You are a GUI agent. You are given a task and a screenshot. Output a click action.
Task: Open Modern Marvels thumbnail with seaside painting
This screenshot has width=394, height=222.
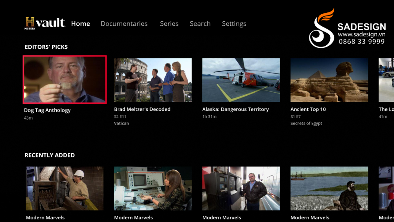click(x=329, y=188)
